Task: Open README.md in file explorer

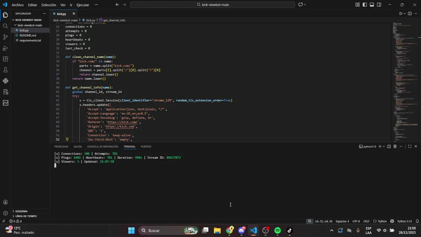Action: (x=30, y=35)
